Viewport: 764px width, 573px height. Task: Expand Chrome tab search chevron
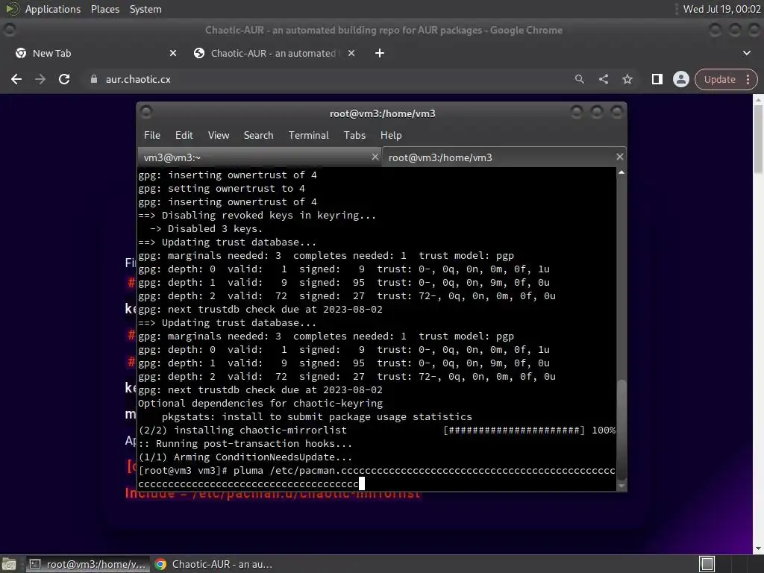coord(746,53)
